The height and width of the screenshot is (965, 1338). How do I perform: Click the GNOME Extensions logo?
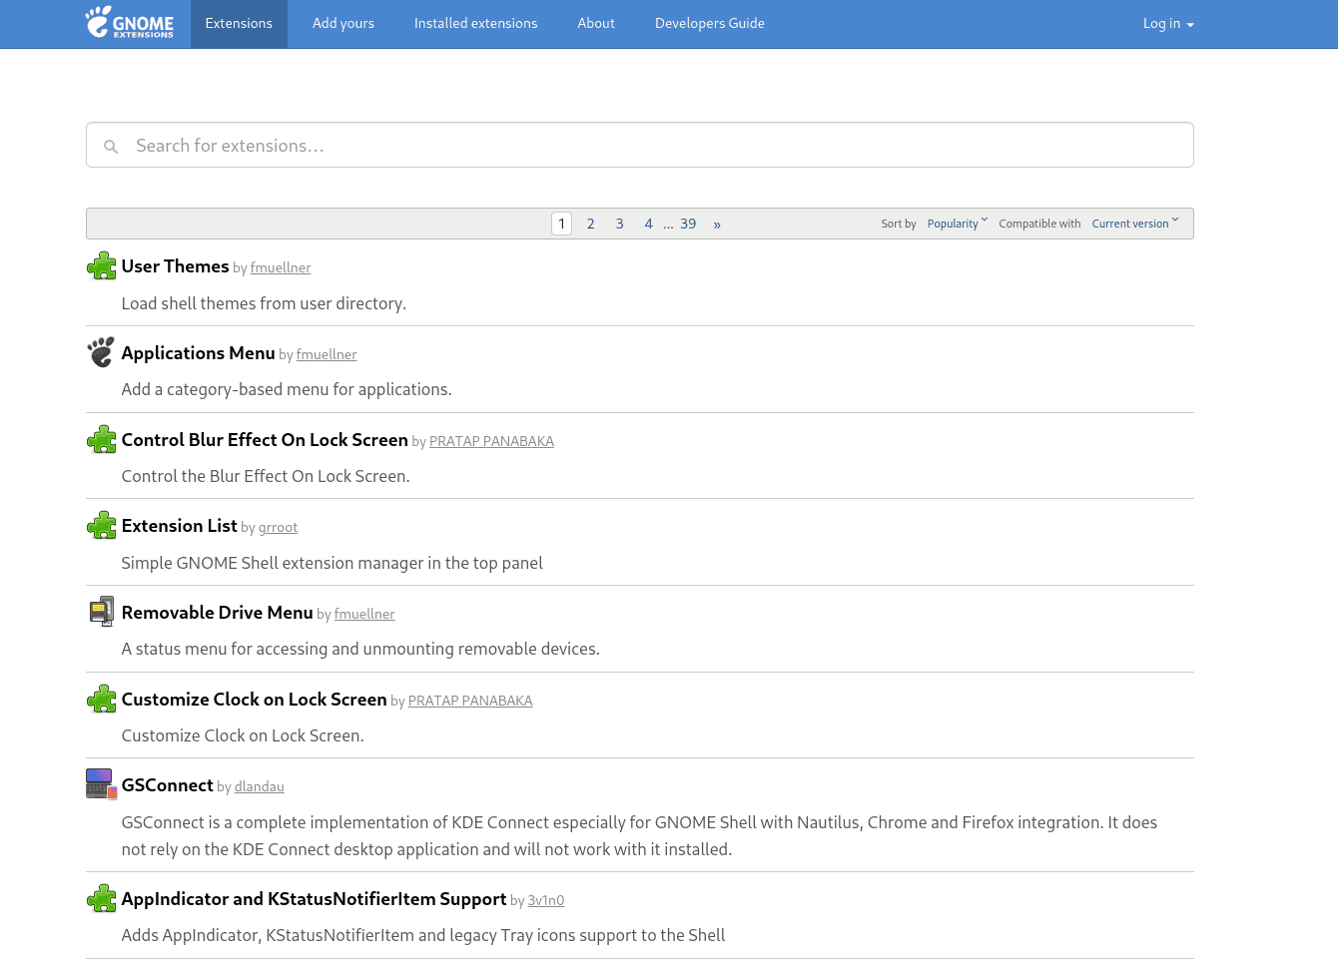(130, 23)
